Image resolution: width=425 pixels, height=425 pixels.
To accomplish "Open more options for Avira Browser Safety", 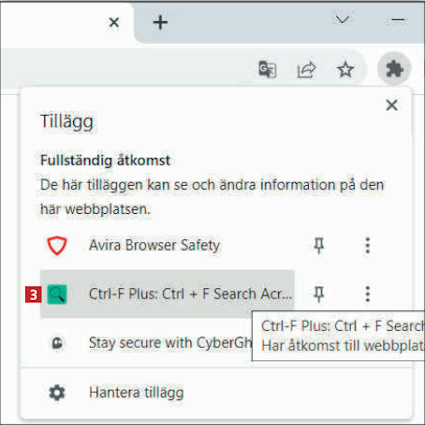I will click(x=367, y=245).
